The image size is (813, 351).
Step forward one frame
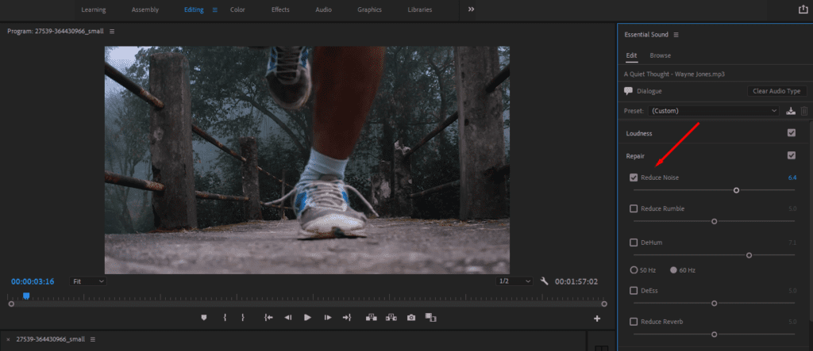click(327, 318)
